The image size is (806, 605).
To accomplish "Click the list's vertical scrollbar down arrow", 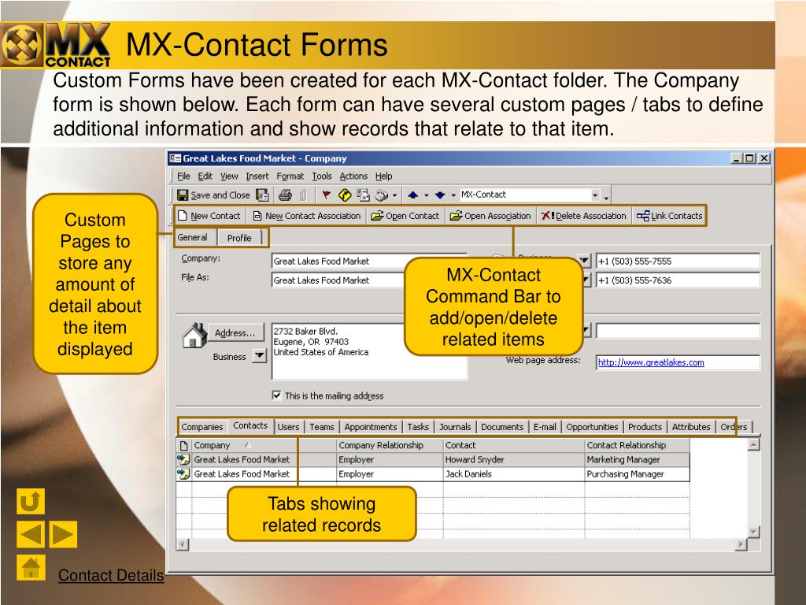I will coord(753,532).
